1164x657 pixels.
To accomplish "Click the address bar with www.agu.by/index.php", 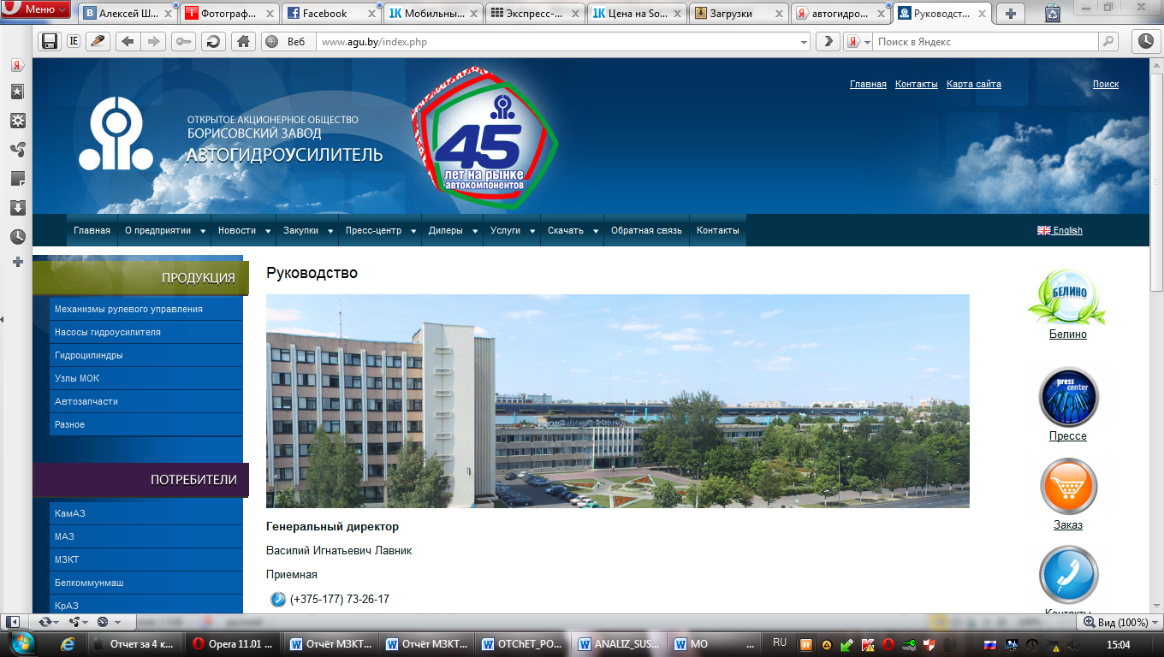I will (556, 41).
